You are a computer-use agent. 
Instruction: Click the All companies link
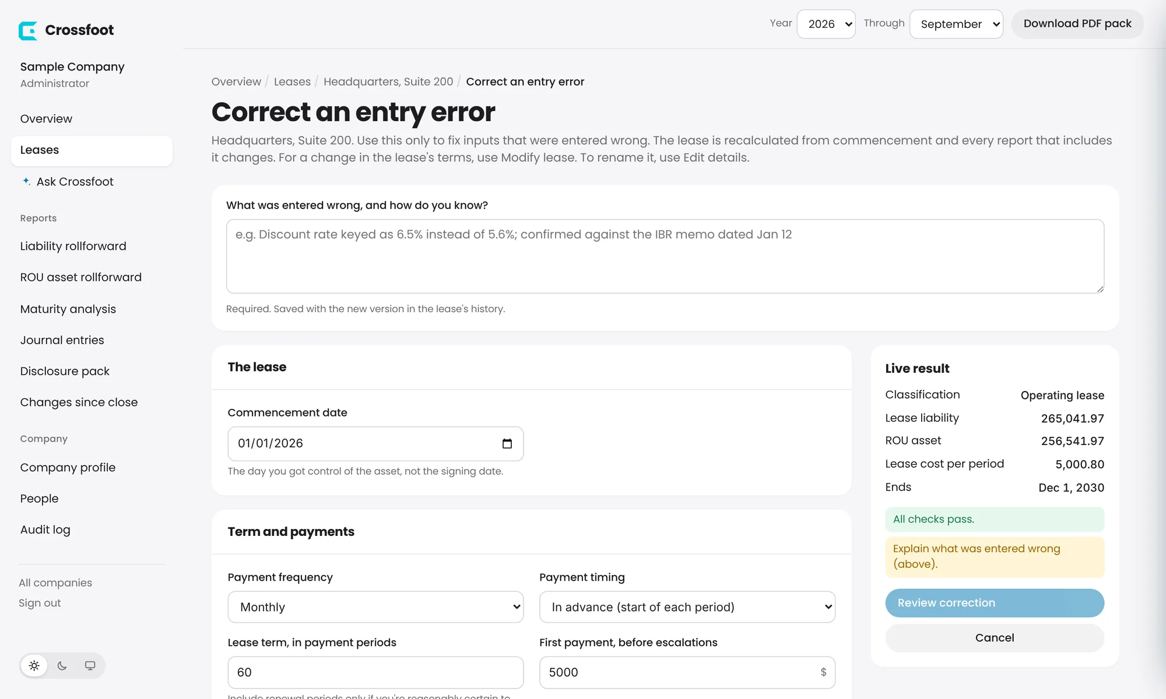coord(55,582)
